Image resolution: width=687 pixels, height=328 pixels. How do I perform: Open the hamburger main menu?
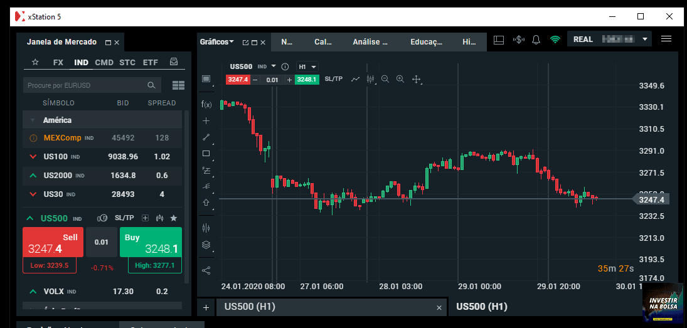pos(666,39)
